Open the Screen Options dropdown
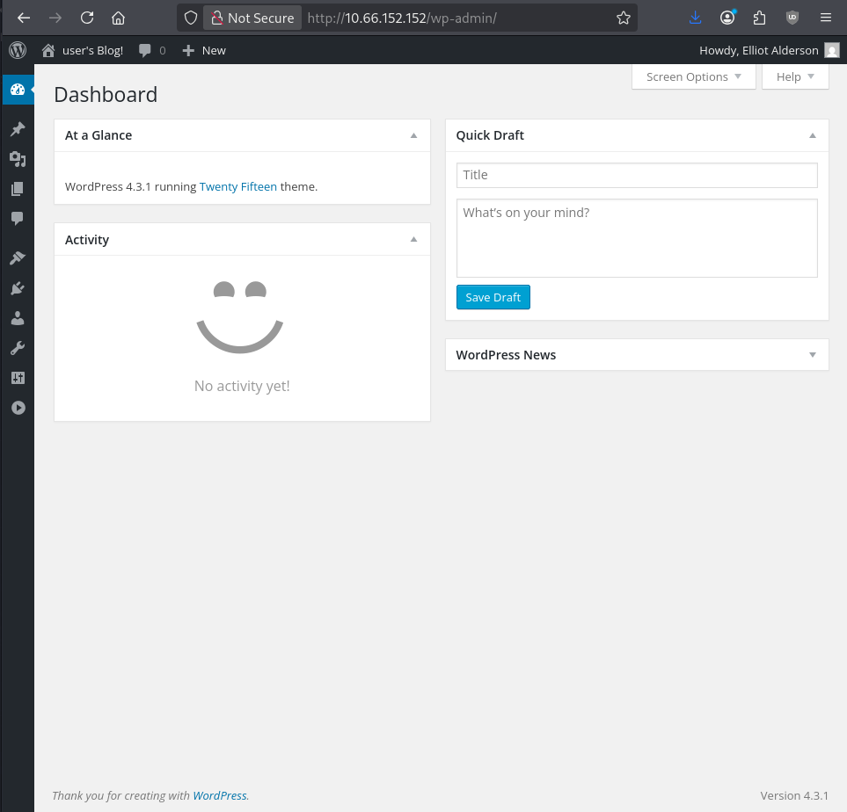Viewport: 847px width, 812px height. (x=693, y=76)
